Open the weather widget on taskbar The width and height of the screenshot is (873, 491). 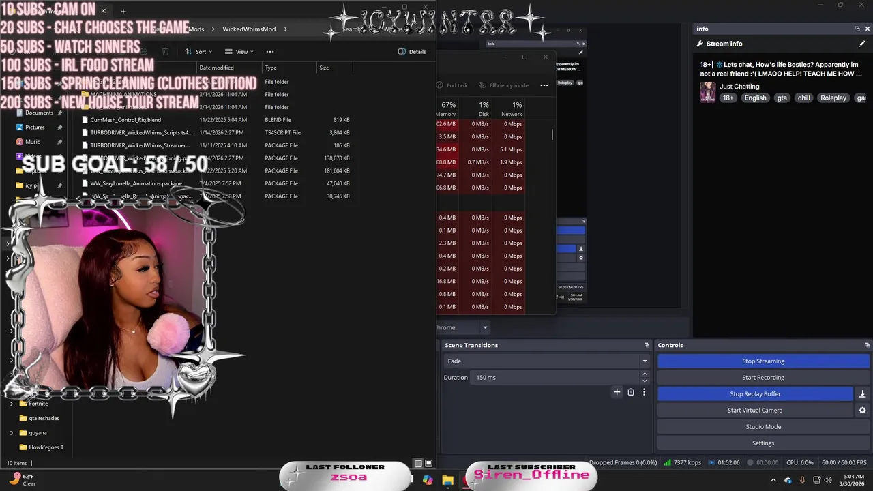23,480
